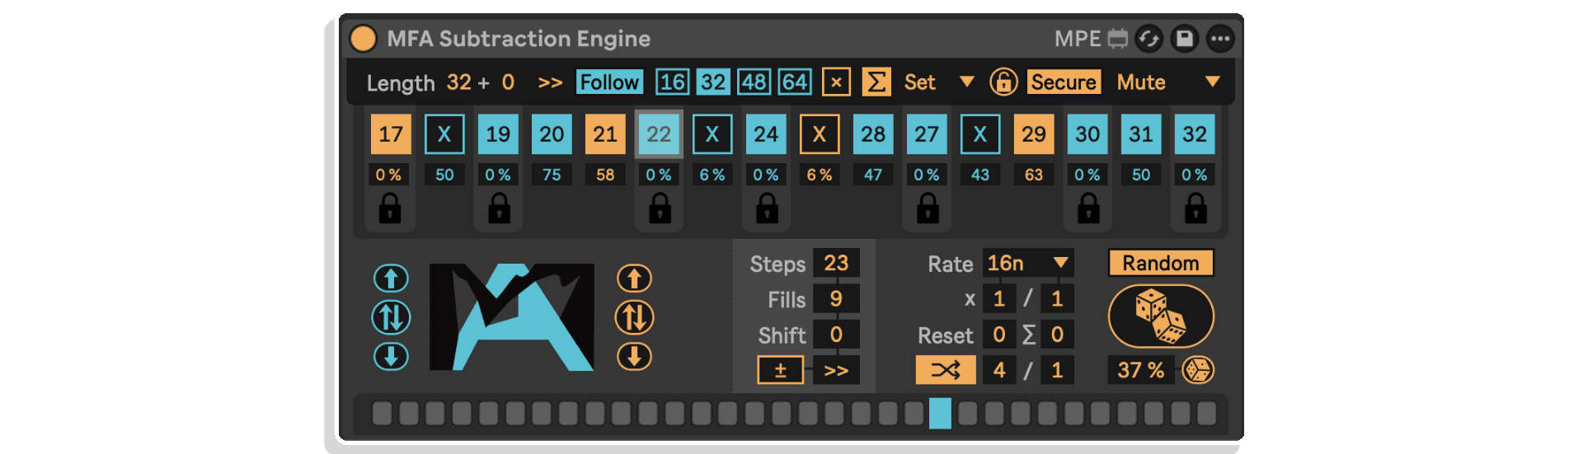Open the Rate 16n dropdown
Screen dimensions: 1583x454
1028,263
